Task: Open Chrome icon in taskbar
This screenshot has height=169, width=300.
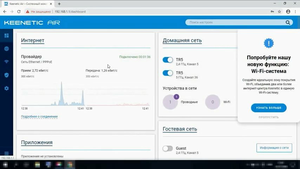Action: [x=70, y=164]
